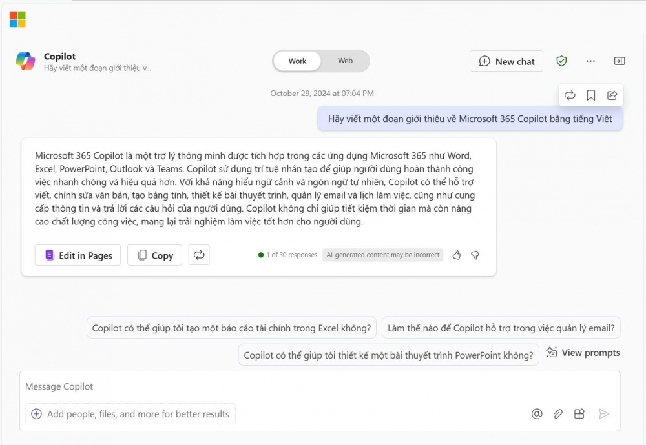Screen dimensions: 646x445
Task: Click the Copilot logo avatar
Action: (x=25, y=61)
